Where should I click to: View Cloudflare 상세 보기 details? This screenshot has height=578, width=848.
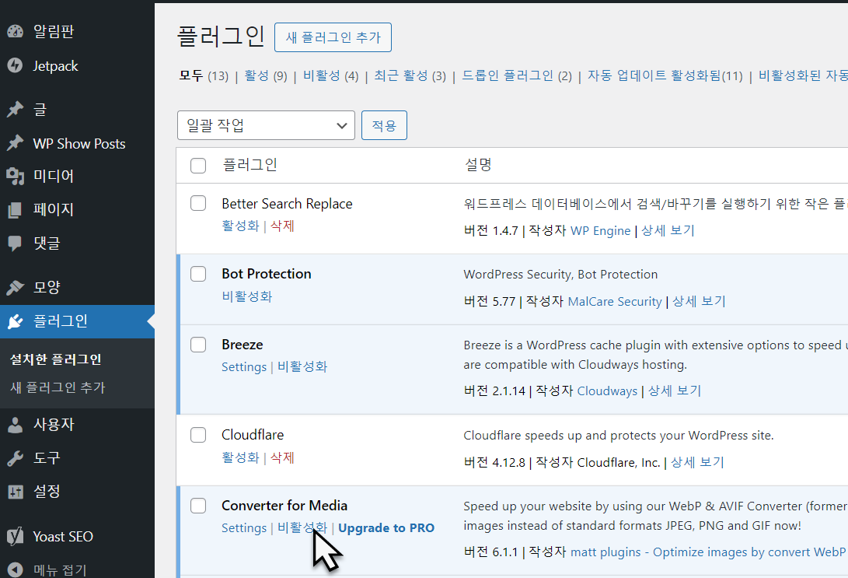tap(697, 462)
